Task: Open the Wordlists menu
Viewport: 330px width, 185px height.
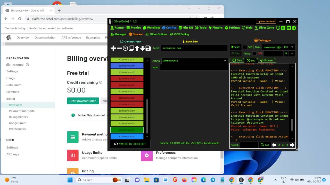Action: click(x=151, y=28)
